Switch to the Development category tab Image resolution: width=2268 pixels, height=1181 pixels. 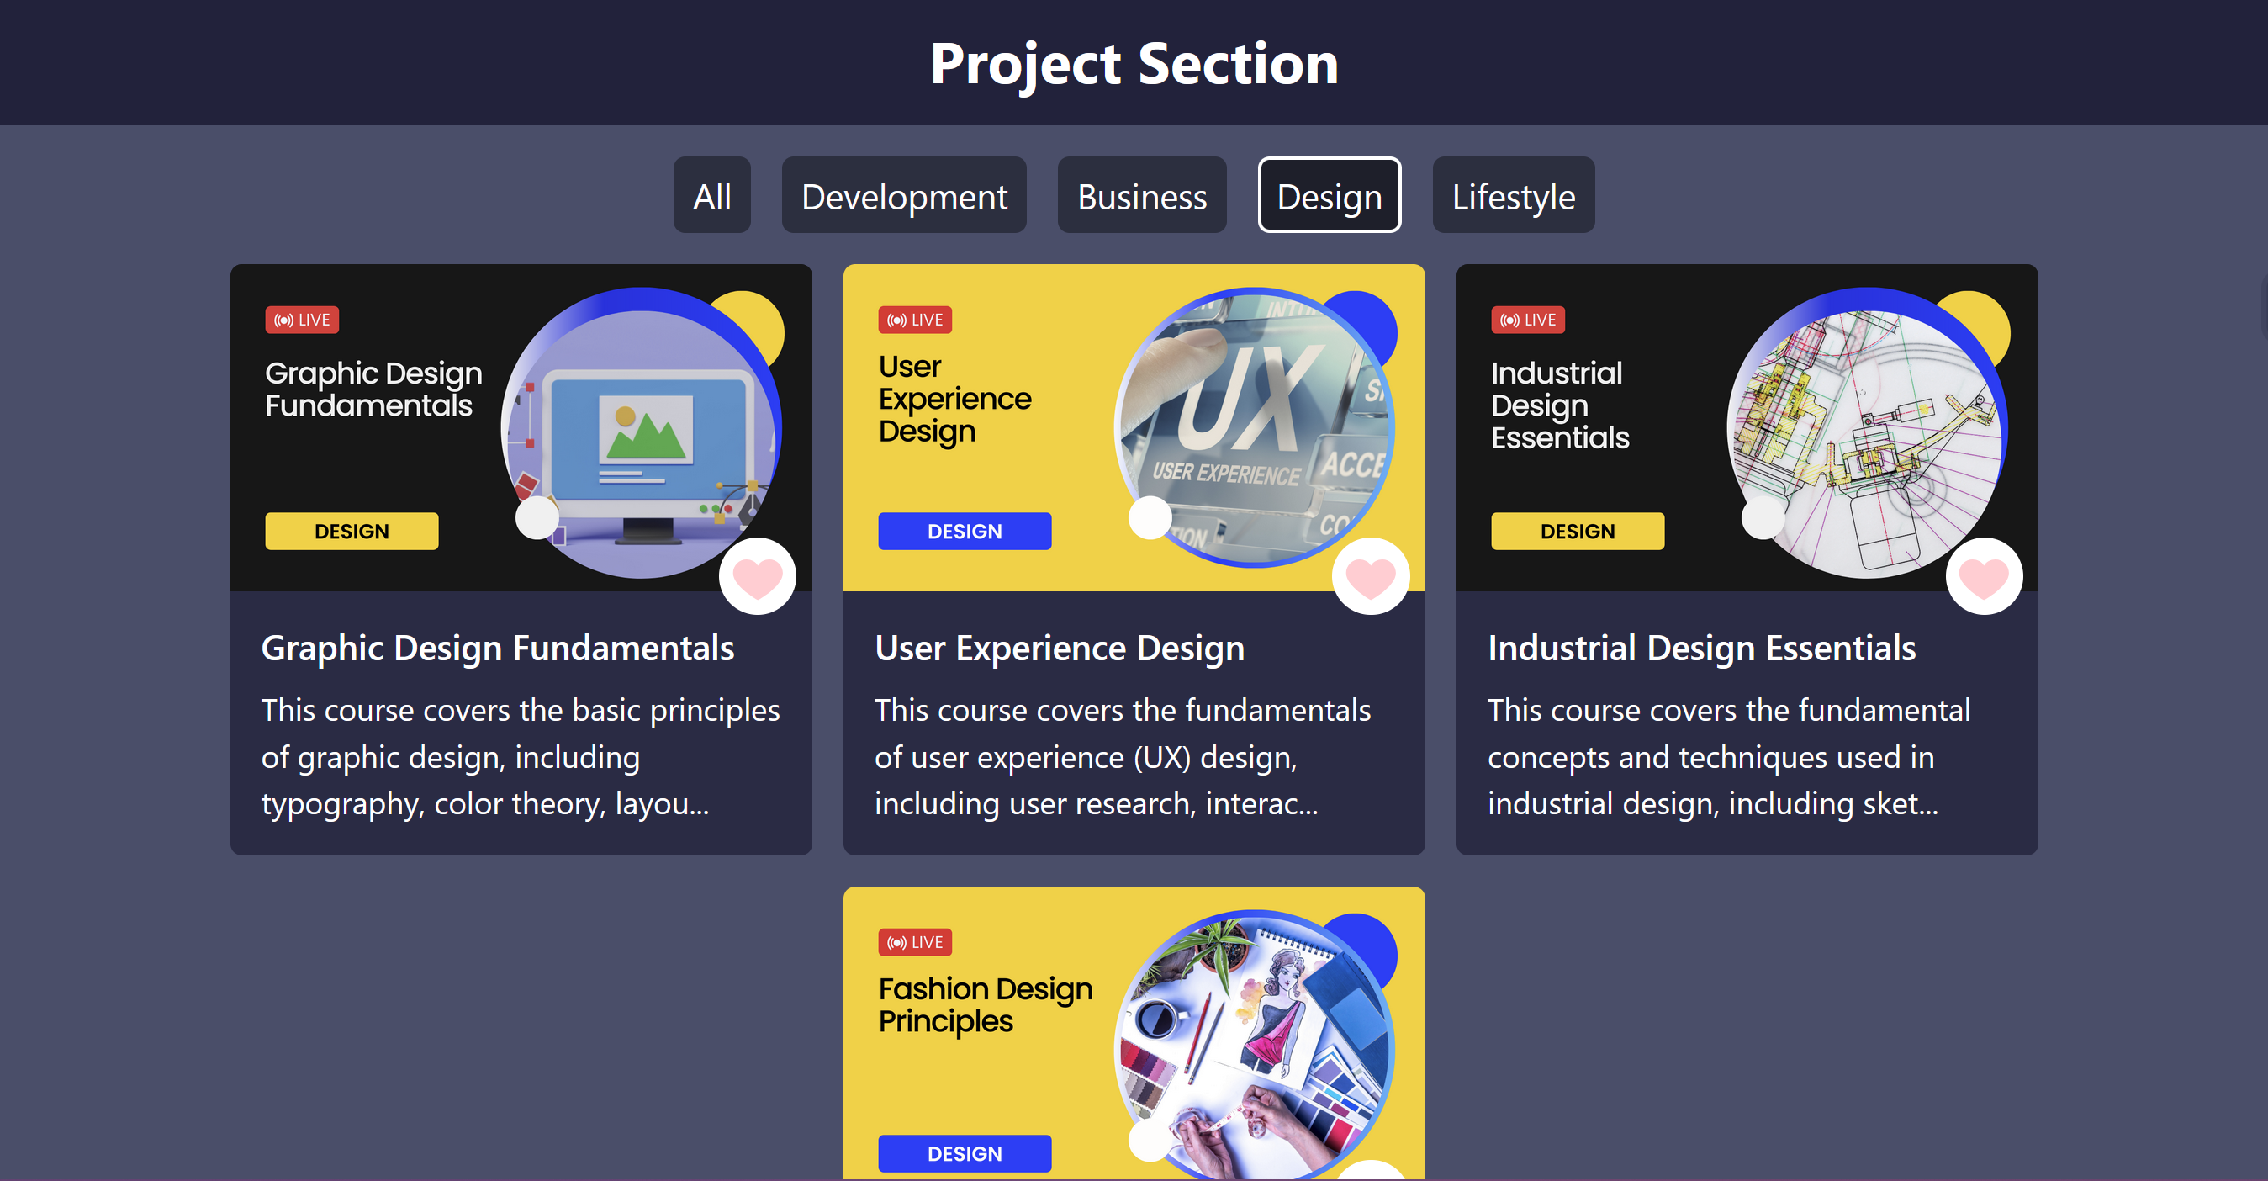pyautogui.click(x=903, y=195)
